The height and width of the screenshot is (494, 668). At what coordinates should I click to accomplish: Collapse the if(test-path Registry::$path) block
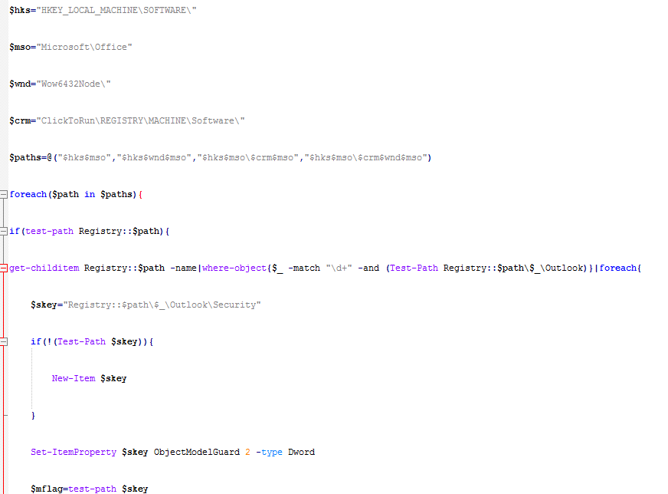(x=3, y=231)
